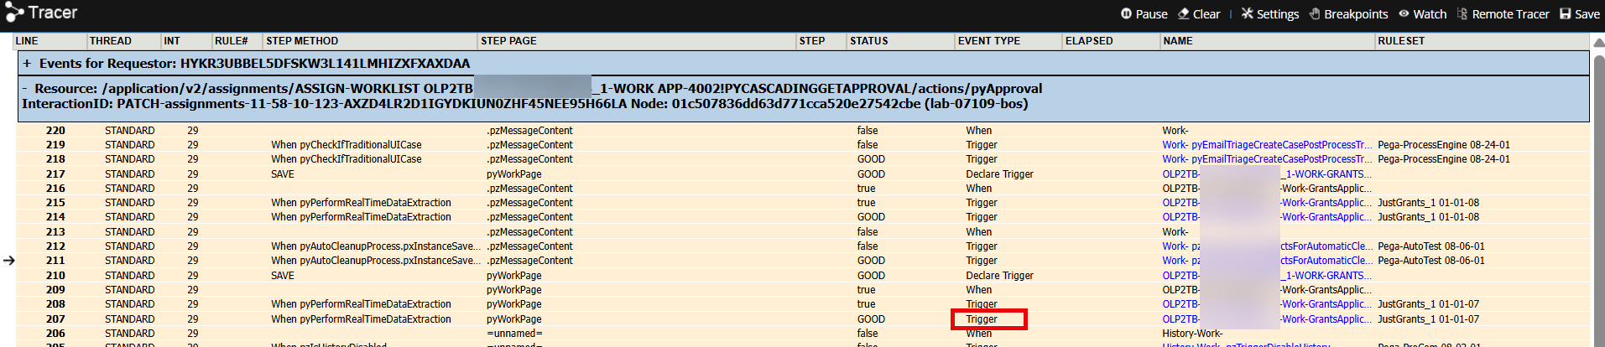Screen dimensions: 1605x347
Task: Click GOOD status in line 218
Action: click(871, 159)
